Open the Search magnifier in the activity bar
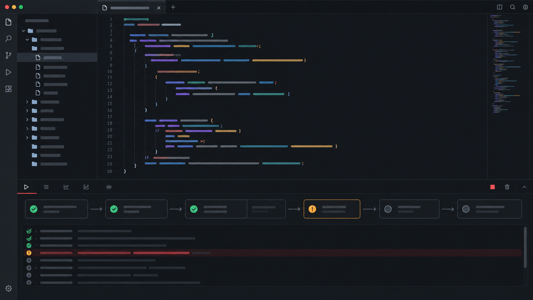Screen dimensions: 533x300 (x=9, y=39)
